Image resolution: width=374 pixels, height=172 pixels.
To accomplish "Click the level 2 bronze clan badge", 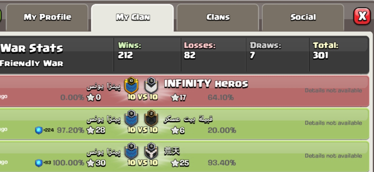I will coord(151,118).
